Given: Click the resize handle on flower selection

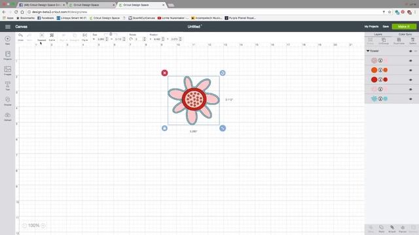Looking at the screenshot, I should tap(223, 128).
